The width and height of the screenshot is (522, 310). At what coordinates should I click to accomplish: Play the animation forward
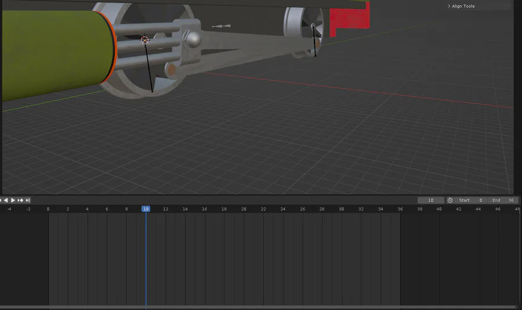[13, 200]
